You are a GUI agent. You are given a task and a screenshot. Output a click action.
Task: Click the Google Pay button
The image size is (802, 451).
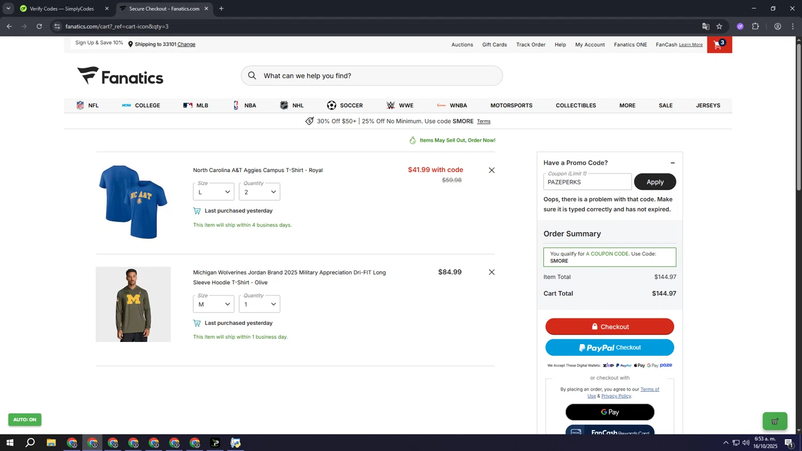(x=610, y=412)
